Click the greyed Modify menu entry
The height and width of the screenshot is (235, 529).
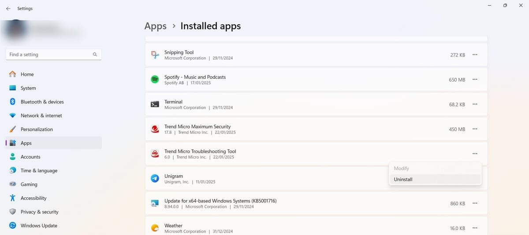pyautogui.click(x=435, y=169)
